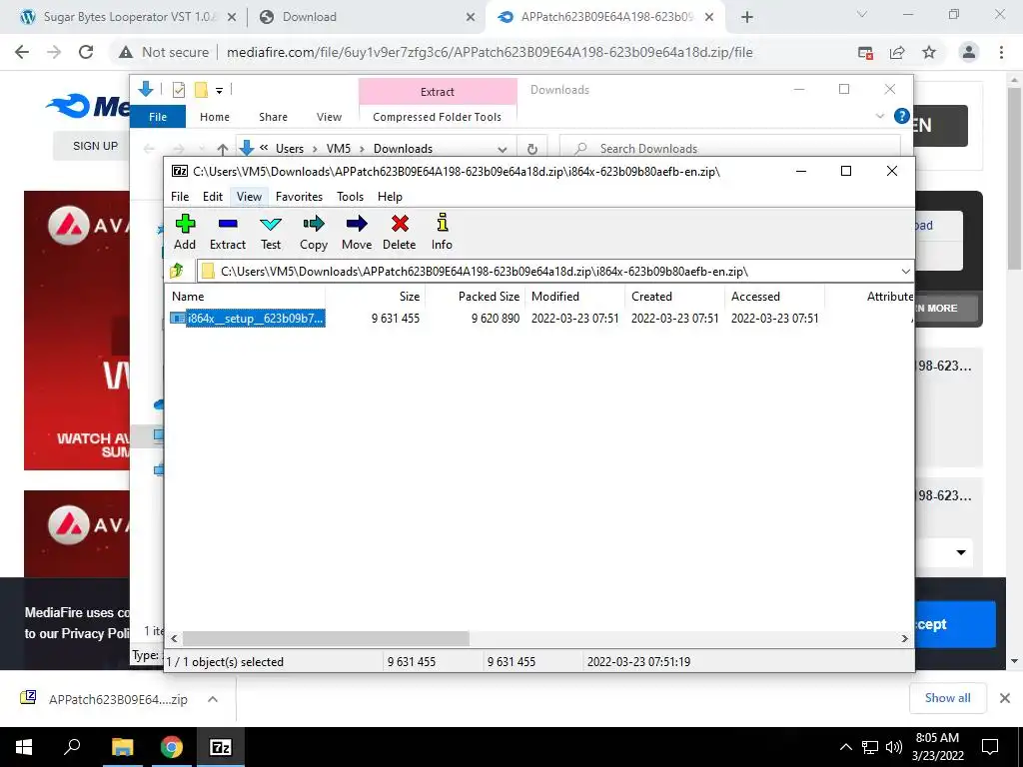Close the Sugar Bytes Looperator tab

(x=232, y=18)
